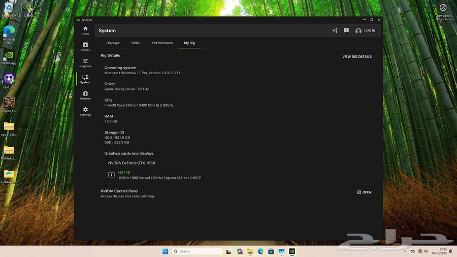Open the 581.42 driver installer desktop icon

pos(27,9)
